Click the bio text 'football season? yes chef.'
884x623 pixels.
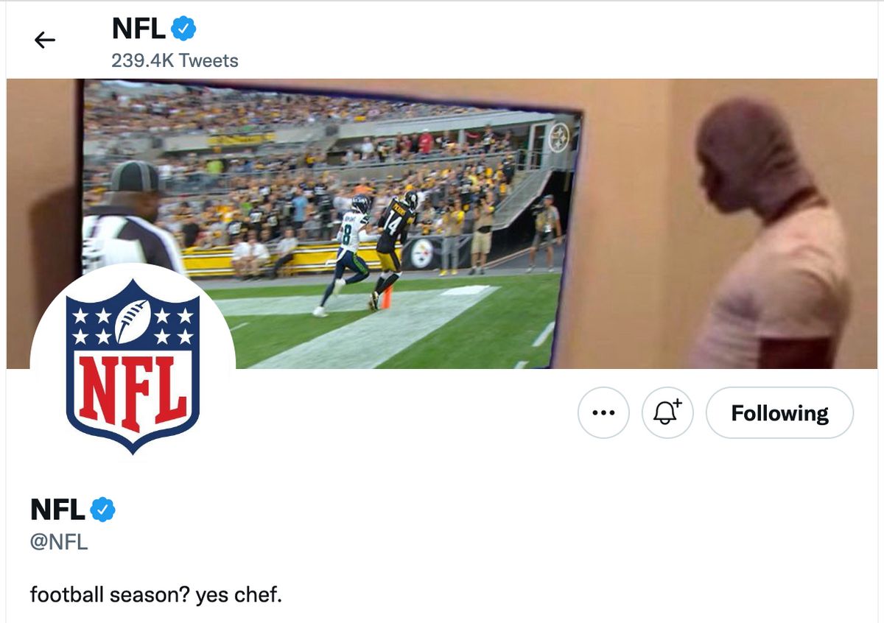click(156, 594)
